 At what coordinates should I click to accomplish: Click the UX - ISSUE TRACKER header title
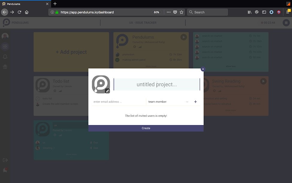[143, 22]
